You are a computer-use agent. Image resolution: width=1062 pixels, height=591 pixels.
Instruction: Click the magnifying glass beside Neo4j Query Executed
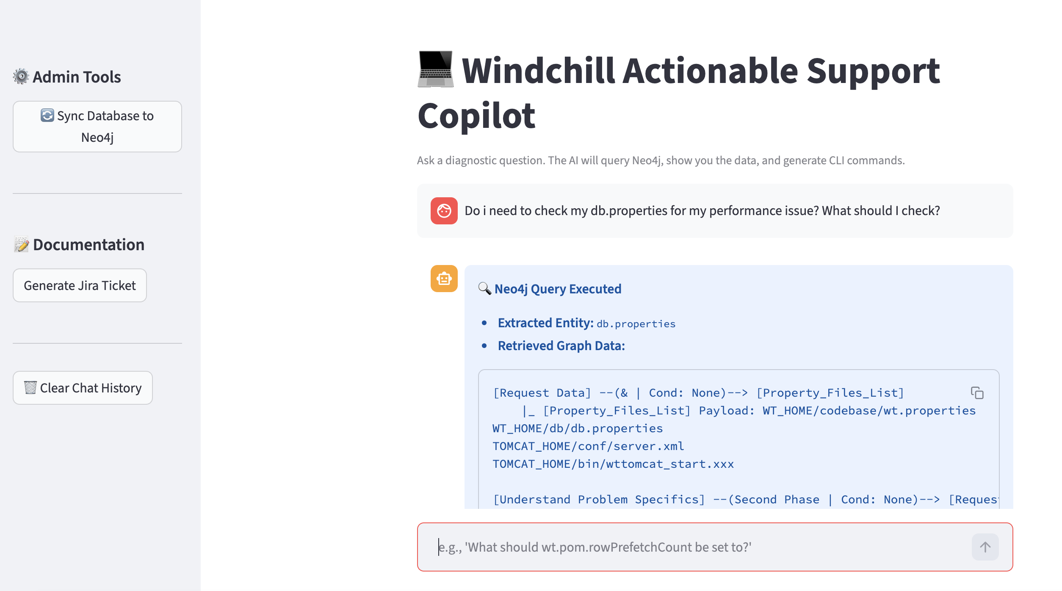pos(484,289)
